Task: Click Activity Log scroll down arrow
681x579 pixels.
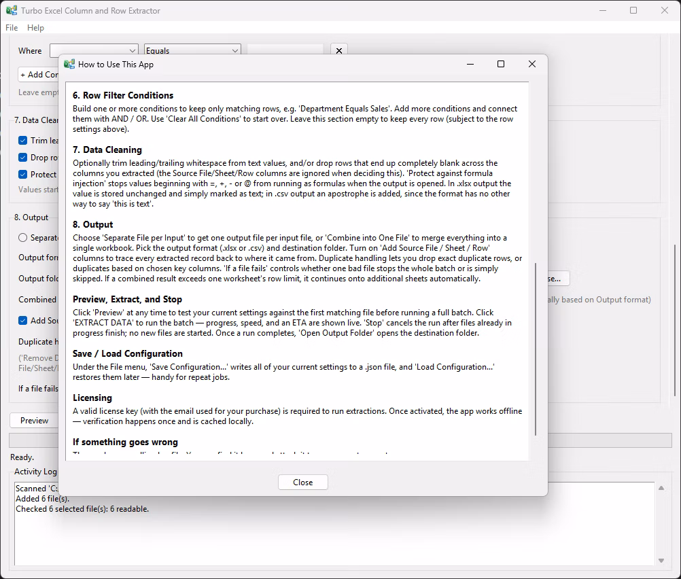Action: [661, 561]
